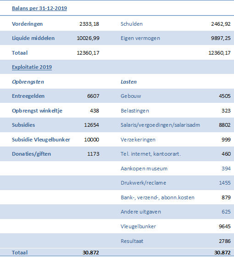Open the 'Exploitatie 2019' heading link

[x=32, y=67]
